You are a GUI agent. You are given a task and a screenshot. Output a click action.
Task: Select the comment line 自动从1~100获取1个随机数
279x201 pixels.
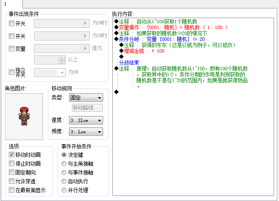(156, 21)
